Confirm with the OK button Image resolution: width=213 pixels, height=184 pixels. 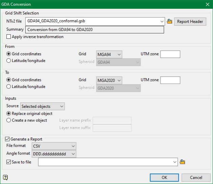(164, 178)
